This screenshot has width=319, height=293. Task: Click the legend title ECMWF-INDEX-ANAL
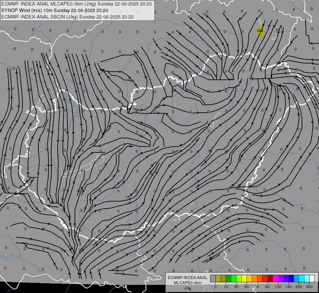188,278
